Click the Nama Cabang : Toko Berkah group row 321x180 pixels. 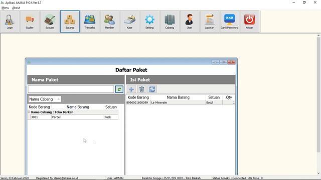click(73, 112)
